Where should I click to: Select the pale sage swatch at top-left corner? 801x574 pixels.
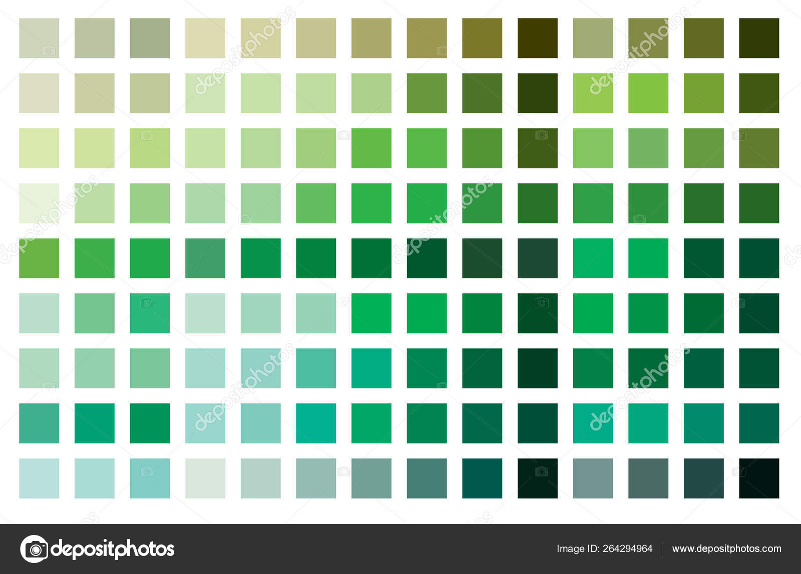point(40,38)
